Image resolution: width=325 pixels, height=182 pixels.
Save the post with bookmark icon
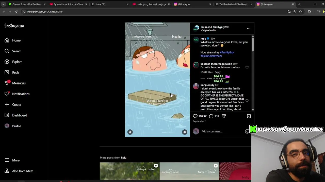pyautogui.click(x=249, y=116)
